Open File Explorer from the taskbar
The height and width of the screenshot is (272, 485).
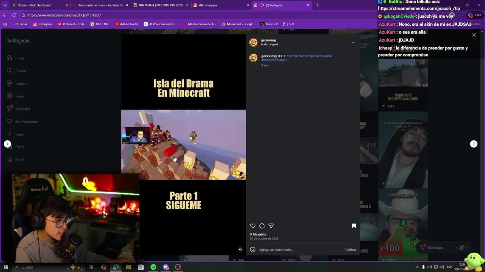tap(128, 267)
